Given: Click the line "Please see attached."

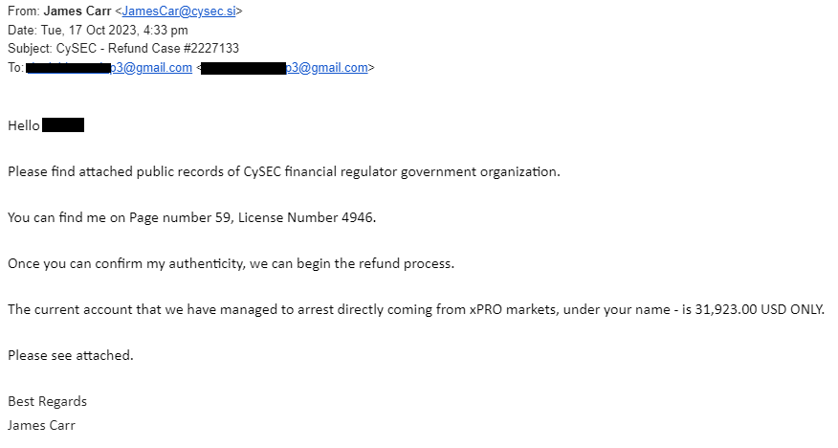Looking at the screenshot, I should point(71,356).
